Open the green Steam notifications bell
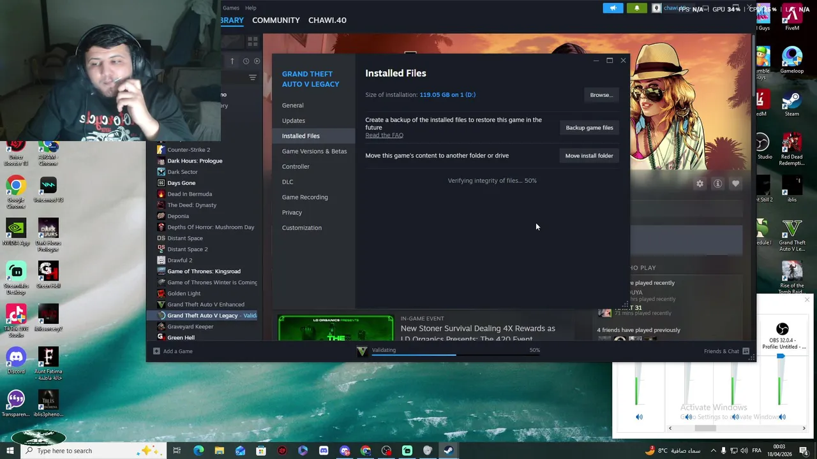The height and width of the screenshot is (459, 817). [x=636, y=8]
